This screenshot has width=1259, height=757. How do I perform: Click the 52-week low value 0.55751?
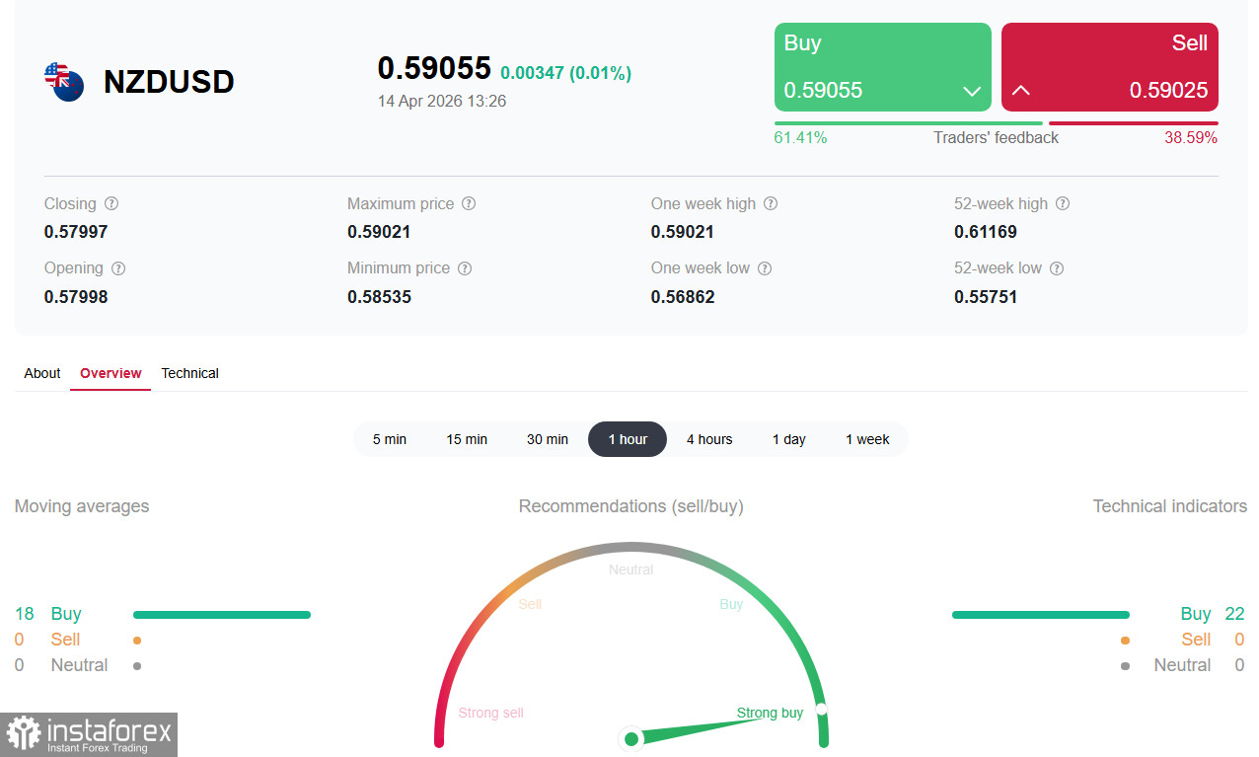point(986,297)
